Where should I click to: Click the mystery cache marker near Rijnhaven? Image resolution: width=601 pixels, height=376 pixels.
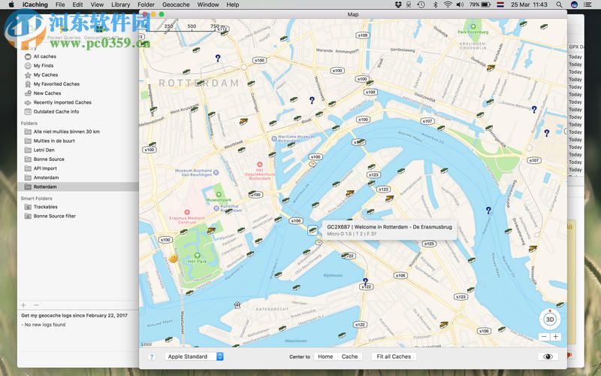pyautogui.click(x=365, y=281)
